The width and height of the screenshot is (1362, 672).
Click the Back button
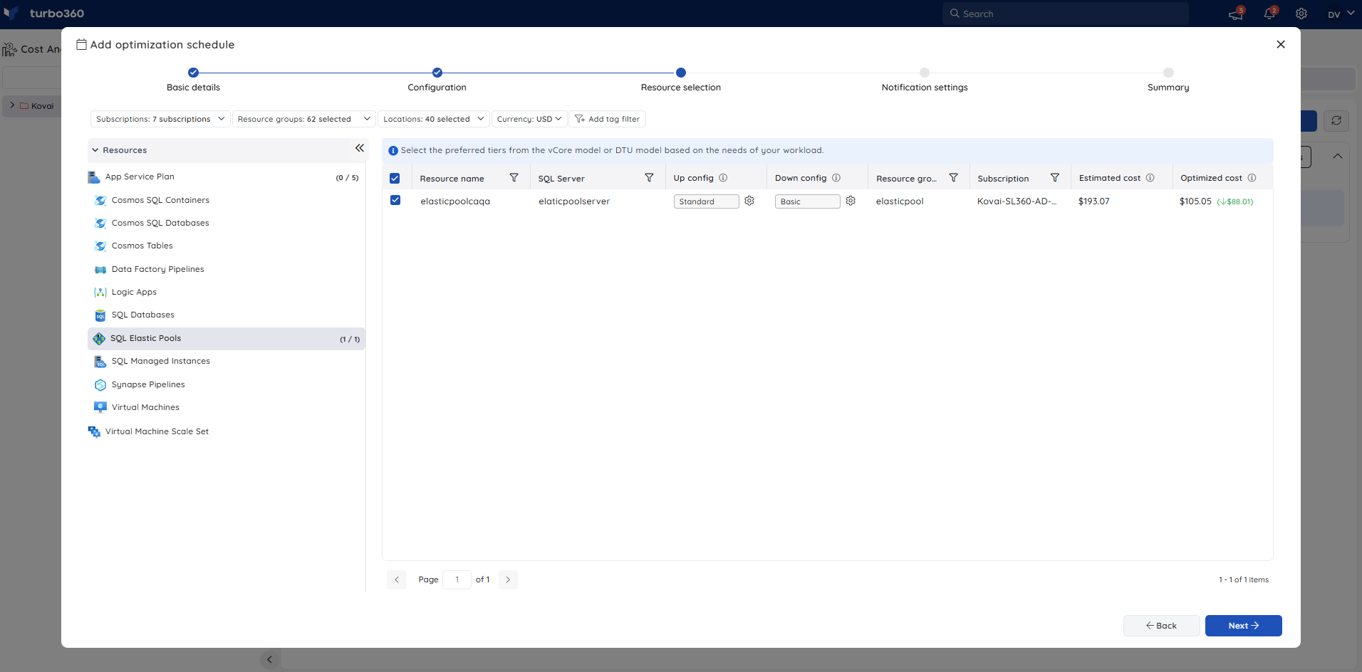(1162, 626)
